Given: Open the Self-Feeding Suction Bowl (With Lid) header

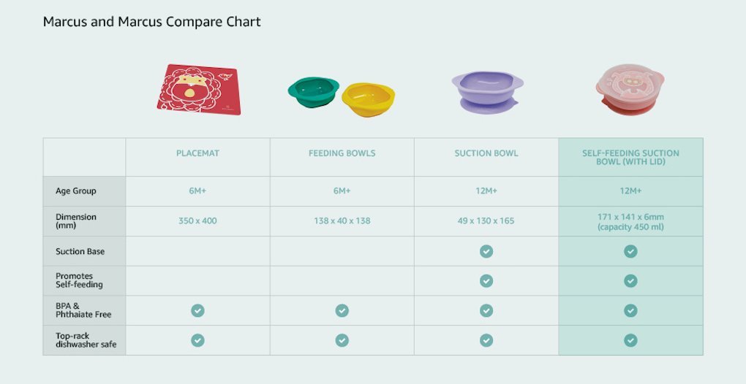Looking at the screenshot, I should (630, 158).
